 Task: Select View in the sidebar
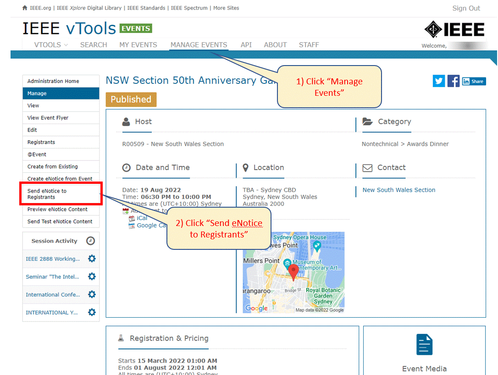point(61,105)
